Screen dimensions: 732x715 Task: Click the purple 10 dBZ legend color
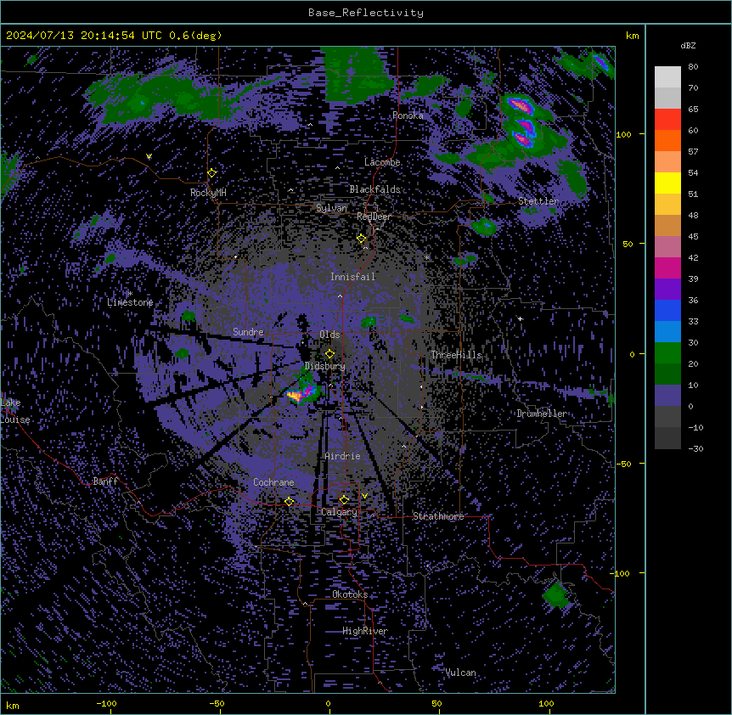coord(667,396)
